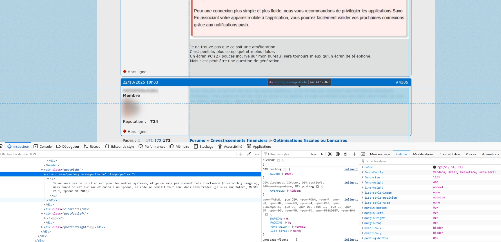Viewport: 501px width, 242px height.
Task: Open the inspector three-dots options menu
Action: [257, 154]
